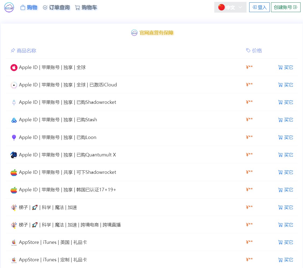303x268 pixels.
Task: Expand the 中文 language dropdown
Action: coord(230,7)
